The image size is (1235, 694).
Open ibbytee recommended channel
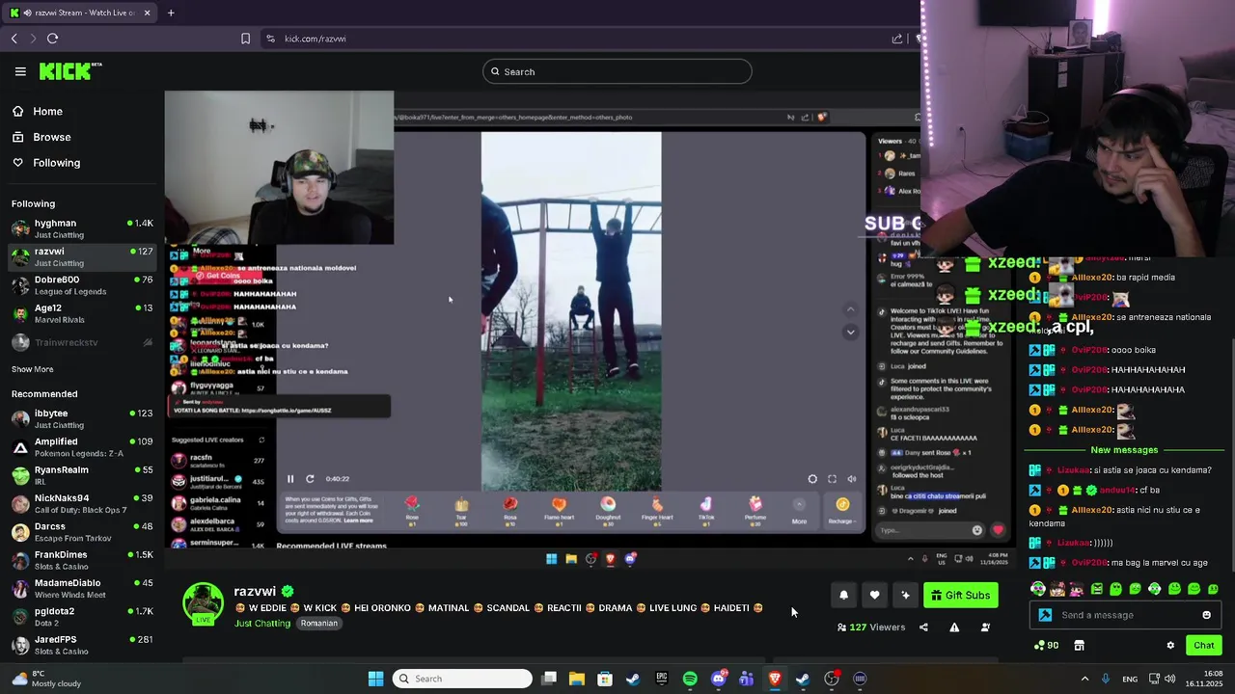click(82, 418)
